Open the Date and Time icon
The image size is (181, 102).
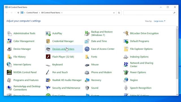(x=87, y=41)
